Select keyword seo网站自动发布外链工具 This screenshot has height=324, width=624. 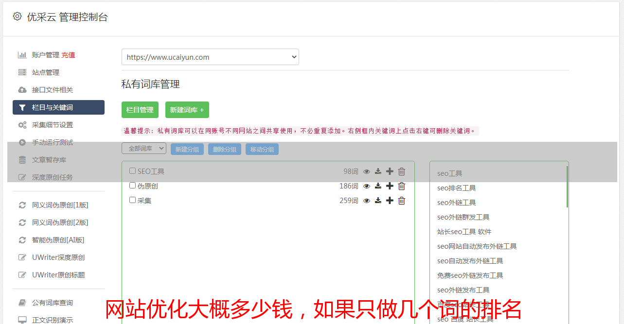click(477, 246)
